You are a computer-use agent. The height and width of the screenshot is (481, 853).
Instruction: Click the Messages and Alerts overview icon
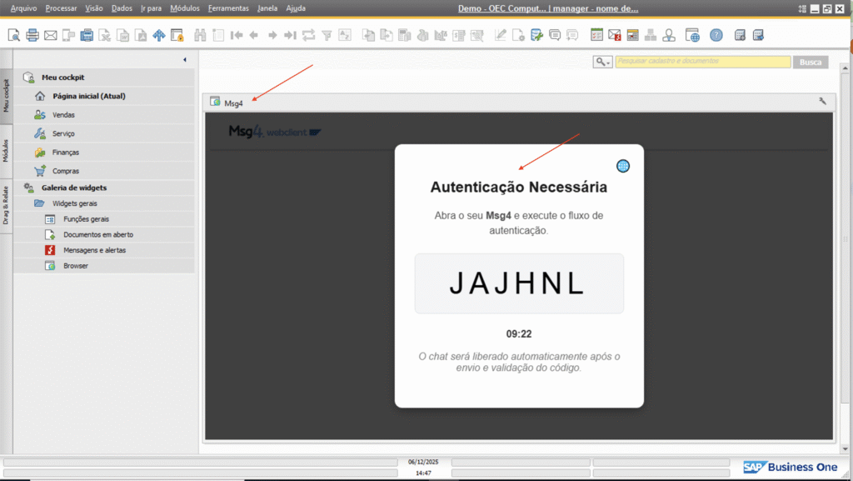pos(614,35)
